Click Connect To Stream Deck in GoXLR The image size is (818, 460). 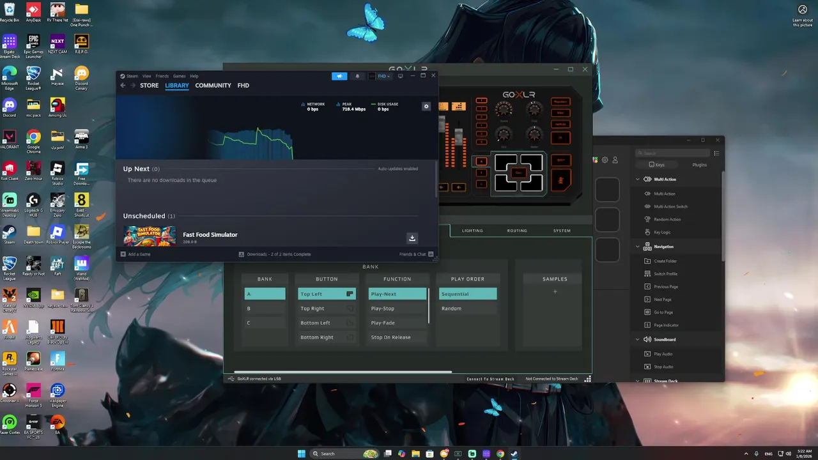coord(490,379)
